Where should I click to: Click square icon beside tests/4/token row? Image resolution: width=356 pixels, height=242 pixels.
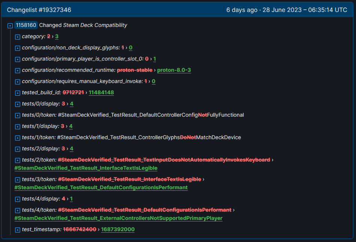point(18,211)
